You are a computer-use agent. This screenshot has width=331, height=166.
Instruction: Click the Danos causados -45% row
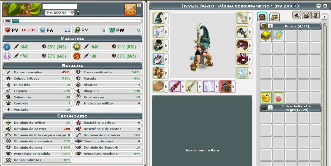tap(38, 72)
